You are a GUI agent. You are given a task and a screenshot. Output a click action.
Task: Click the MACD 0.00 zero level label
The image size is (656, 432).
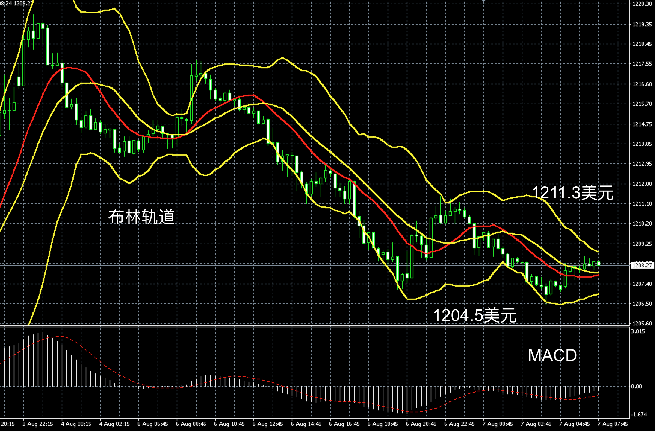(637, 386)
